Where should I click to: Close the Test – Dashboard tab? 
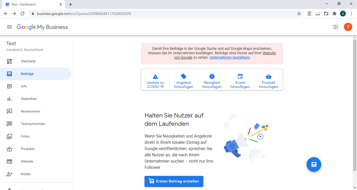click(x=61, y=4)
